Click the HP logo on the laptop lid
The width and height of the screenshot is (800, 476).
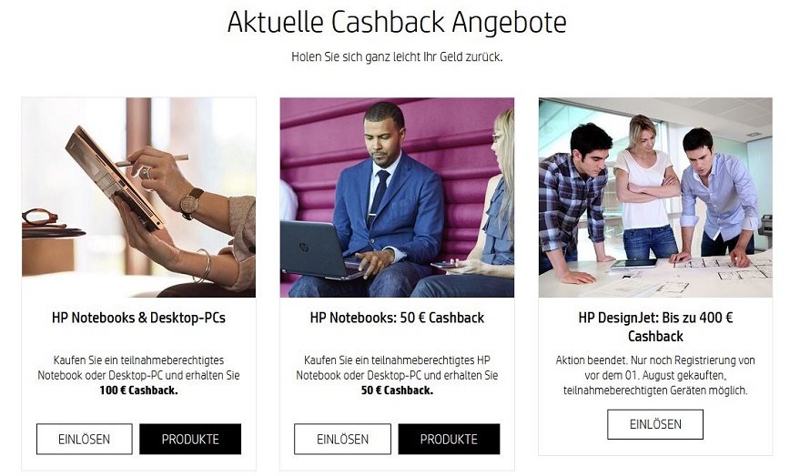tap(304, 248)
